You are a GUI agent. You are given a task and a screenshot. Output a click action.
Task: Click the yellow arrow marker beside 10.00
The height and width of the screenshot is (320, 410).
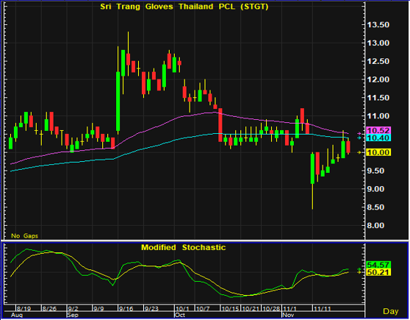coord(359,152)
